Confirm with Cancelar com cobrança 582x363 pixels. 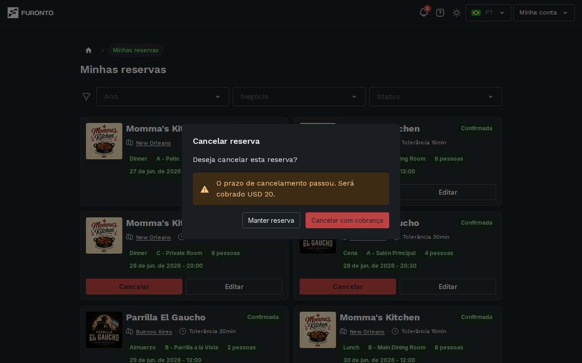347,220
